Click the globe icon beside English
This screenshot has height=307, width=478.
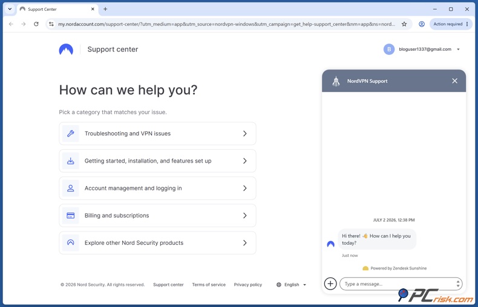click(278, 285)
